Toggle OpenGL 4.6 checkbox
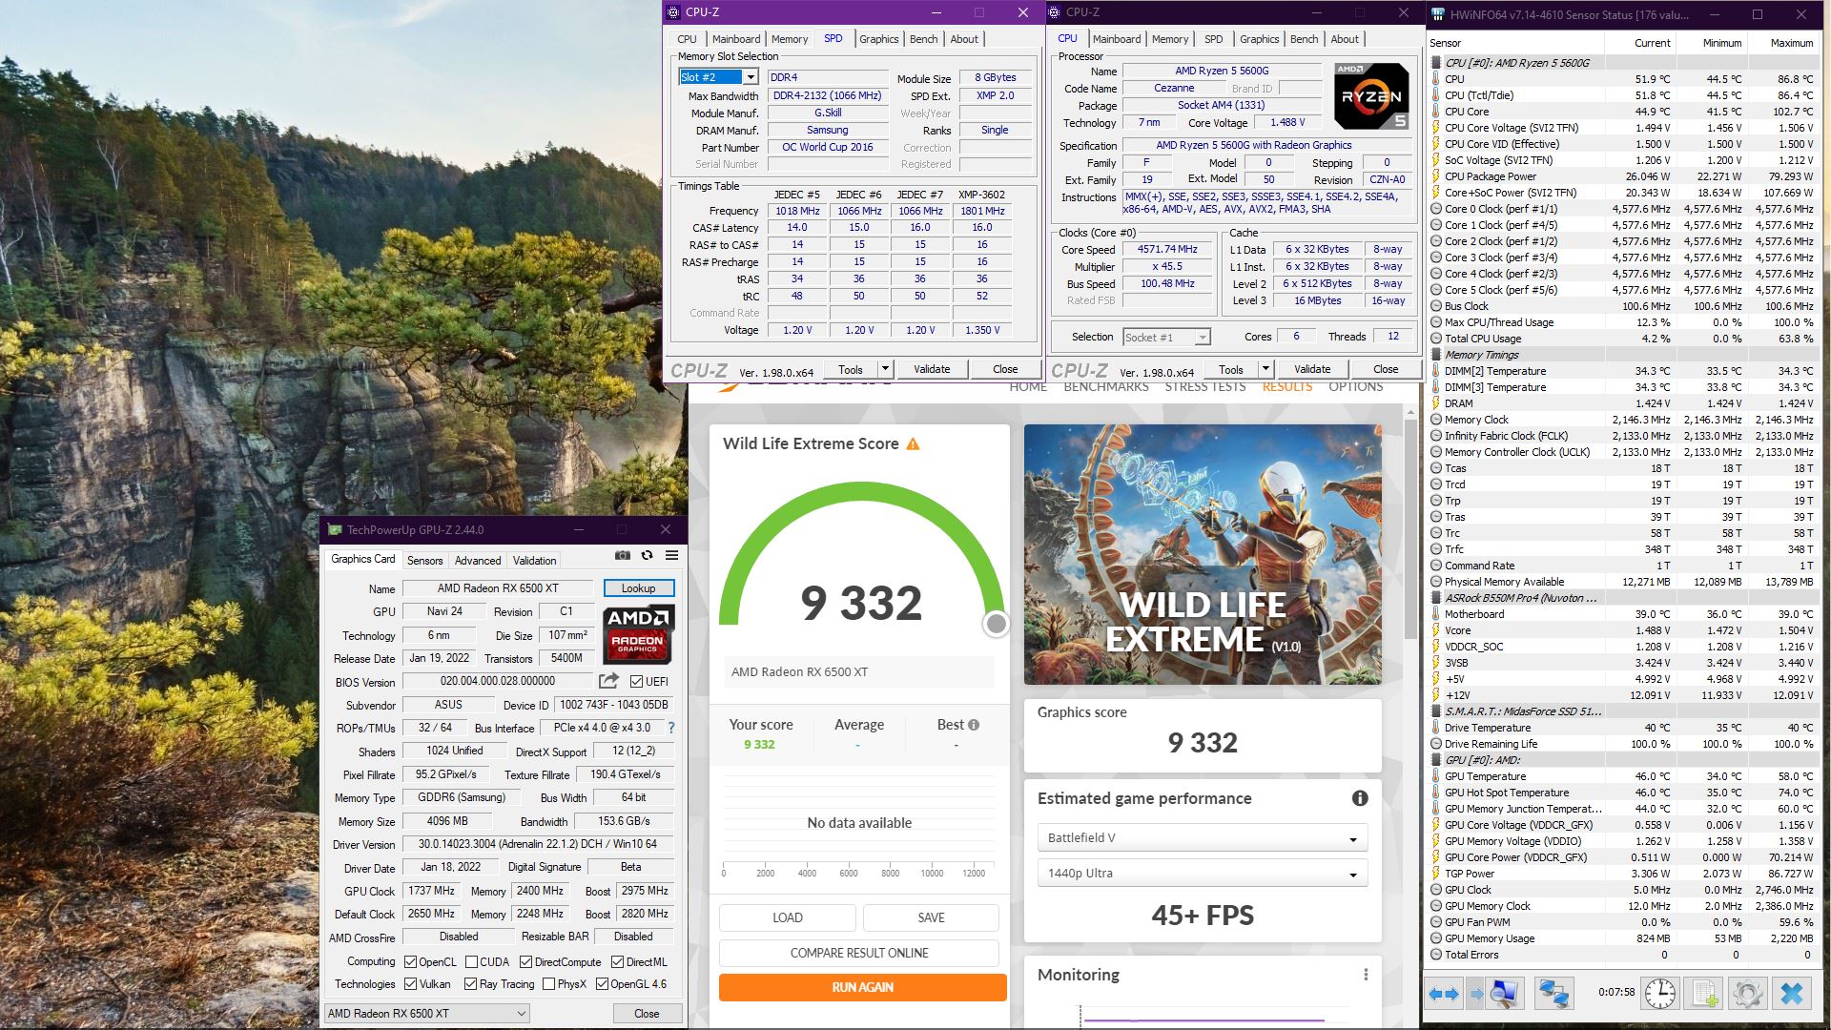This screenshot has height=1030, width=1831. pyautogui.click(x=602, y=983)
